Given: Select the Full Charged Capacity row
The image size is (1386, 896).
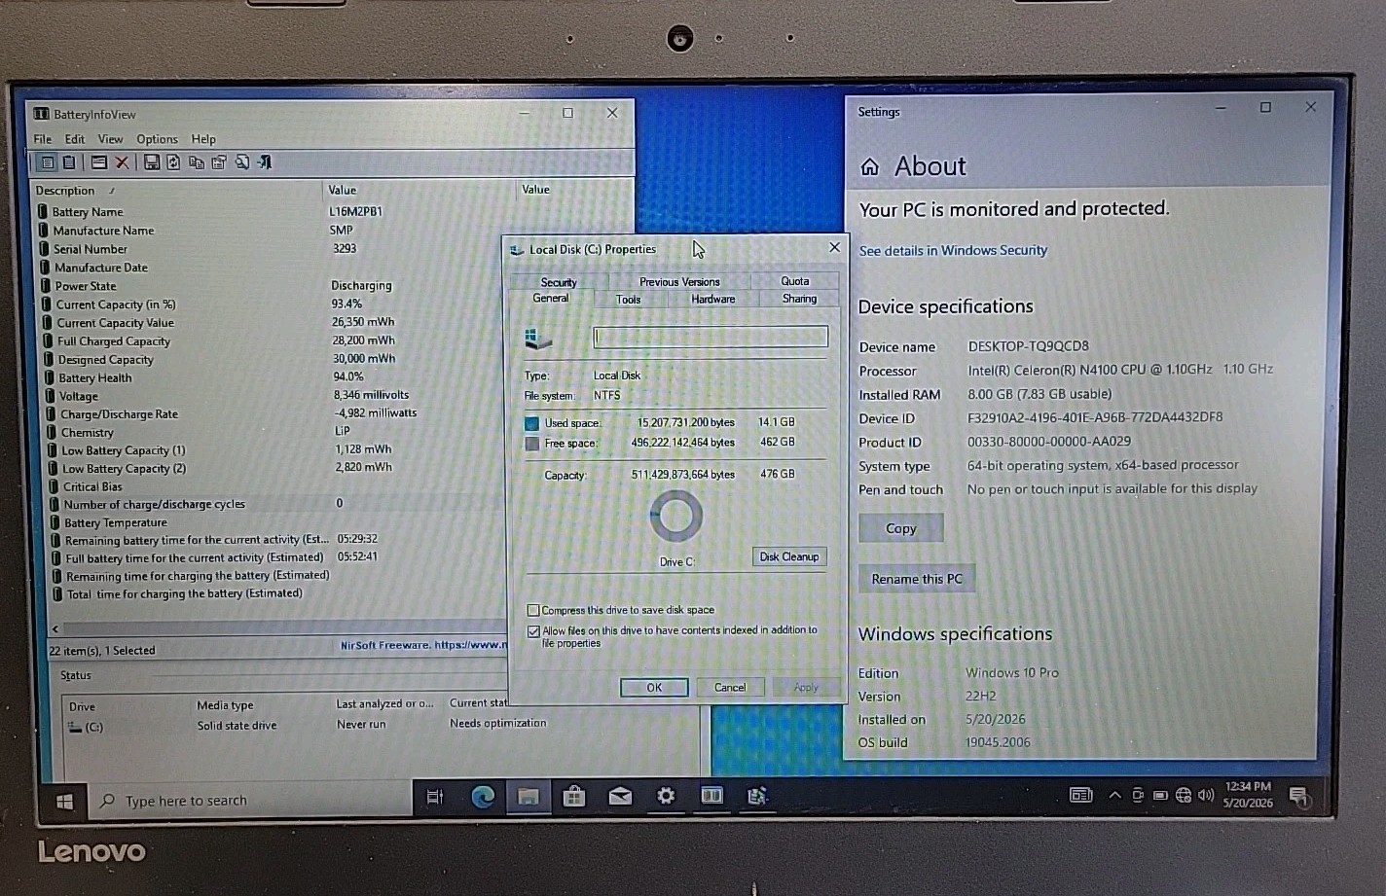Looking at the screenshot, I should click(273, 341).
